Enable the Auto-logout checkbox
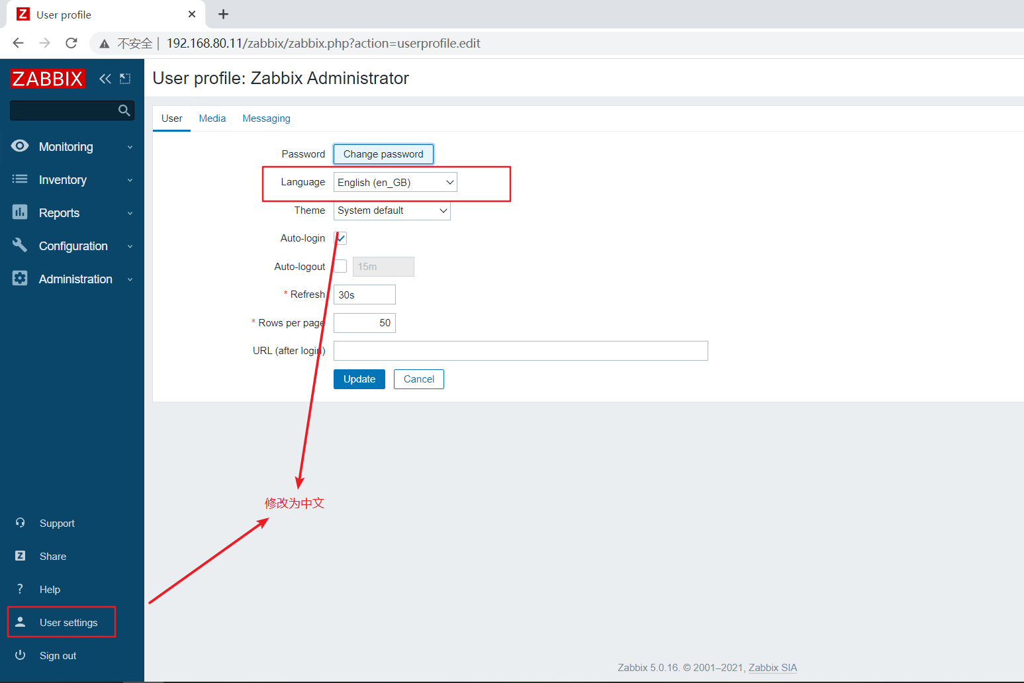 [x=340, y=266]
